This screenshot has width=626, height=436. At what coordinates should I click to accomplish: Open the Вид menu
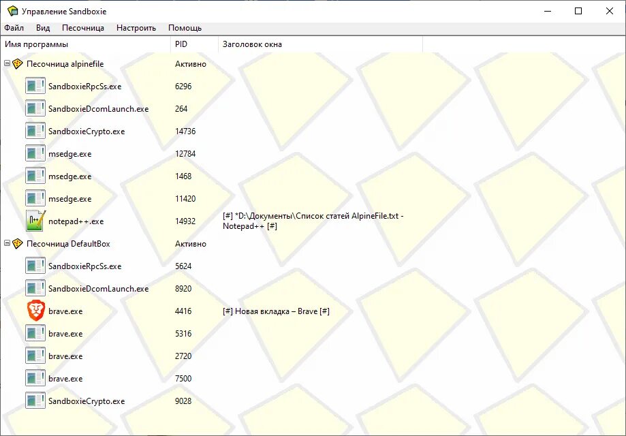(43, 28)
